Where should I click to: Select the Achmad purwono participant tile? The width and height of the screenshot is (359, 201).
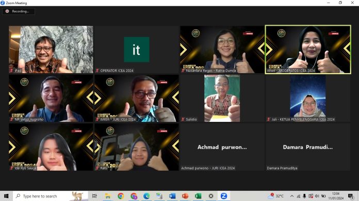coord(222,147)
